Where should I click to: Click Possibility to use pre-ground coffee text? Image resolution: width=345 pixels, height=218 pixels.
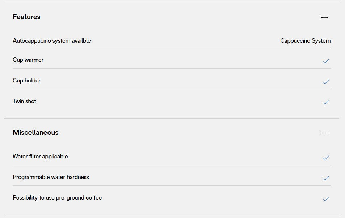coord(57,198)
